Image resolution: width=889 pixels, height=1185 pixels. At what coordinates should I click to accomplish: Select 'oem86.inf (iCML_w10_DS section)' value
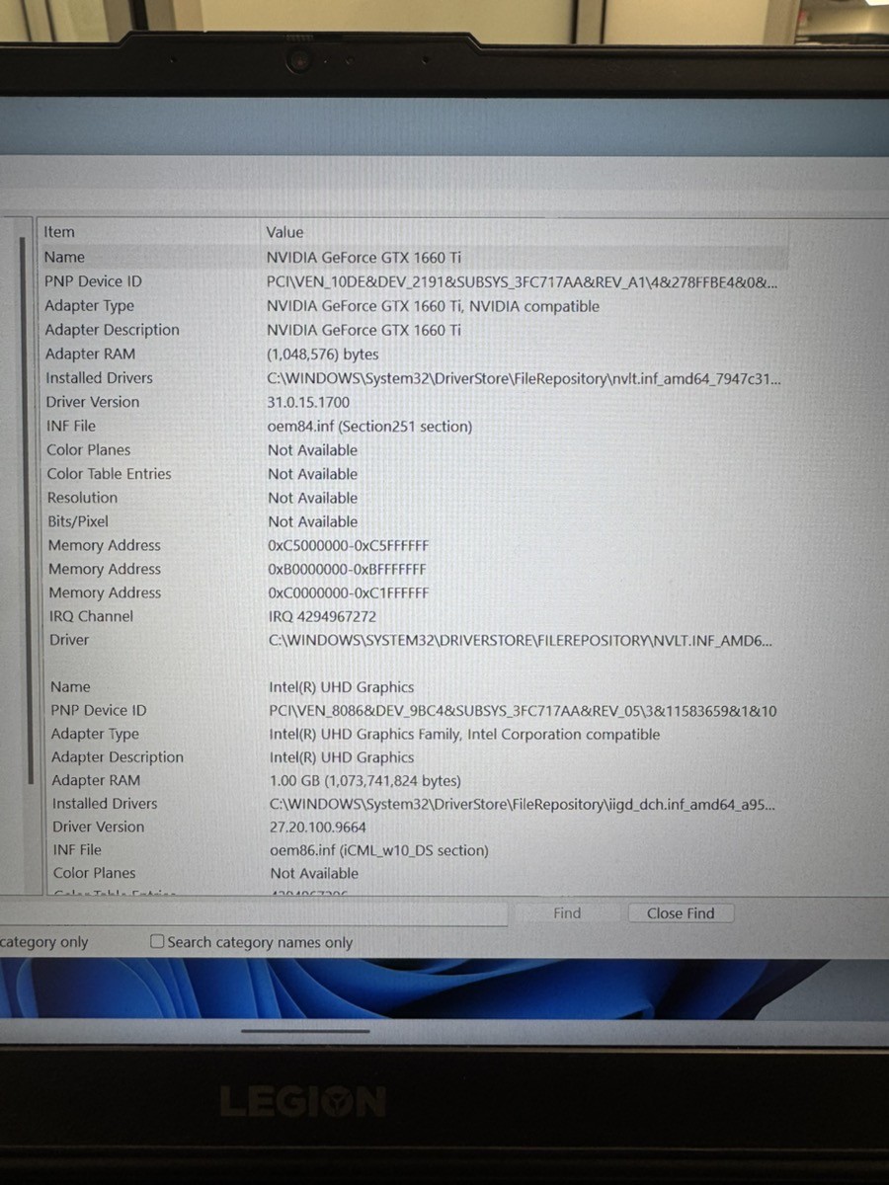pos(379,850)
